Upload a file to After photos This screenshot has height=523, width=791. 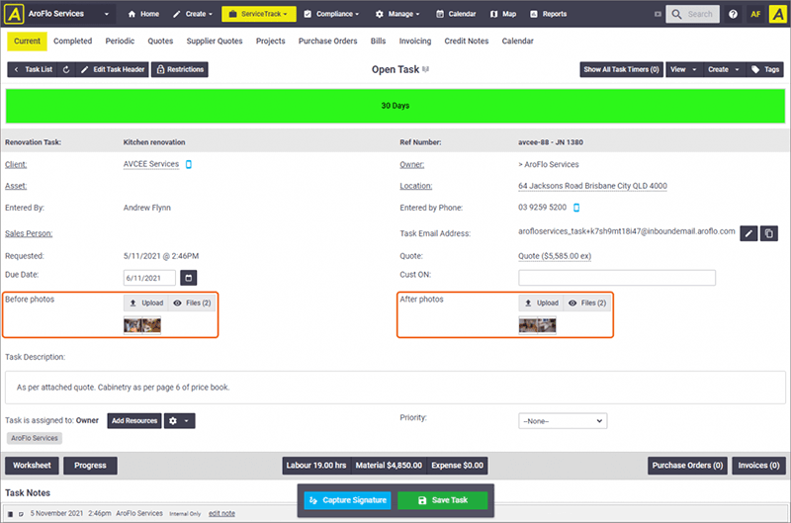click(541, 304)
